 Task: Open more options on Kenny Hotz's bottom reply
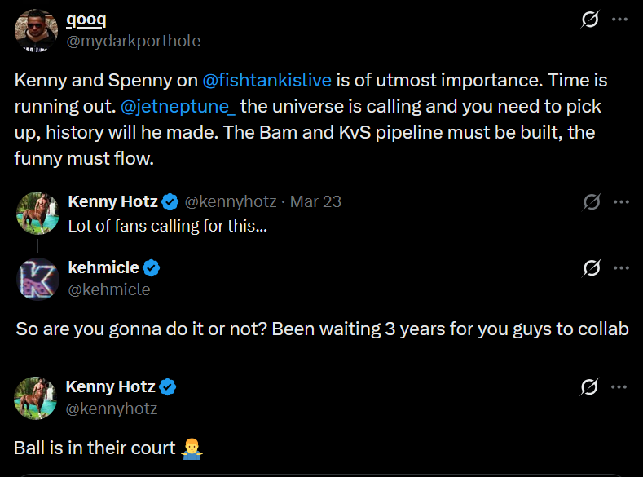coord(621,386)
